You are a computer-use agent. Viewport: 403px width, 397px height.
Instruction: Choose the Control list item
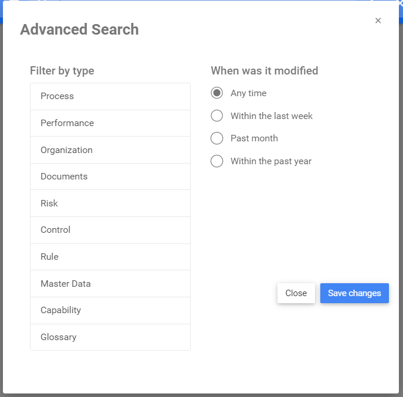pyautogui.click(x=110, y=230)
